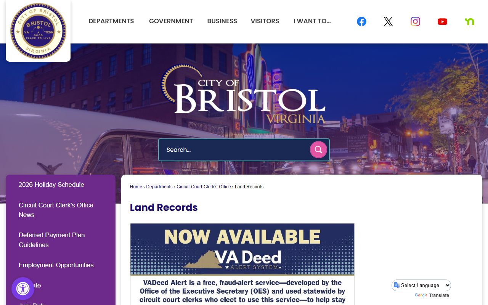Click the Google Translate attribution link
Viewport: 488px width, 305px height.
tap(432, 295)
